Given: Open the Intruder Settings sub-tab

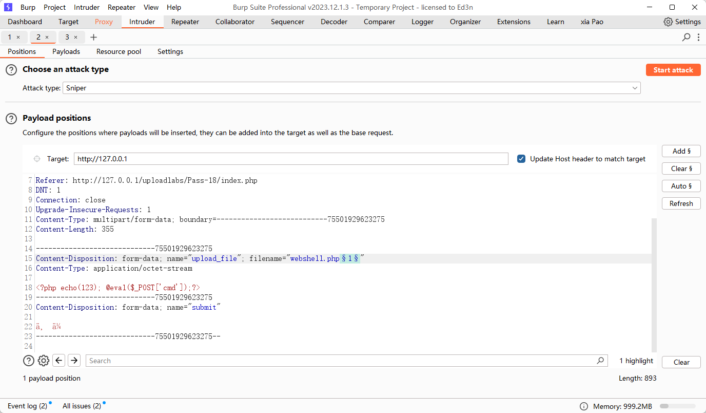Looking at the screenshot, I should [170, 51].
